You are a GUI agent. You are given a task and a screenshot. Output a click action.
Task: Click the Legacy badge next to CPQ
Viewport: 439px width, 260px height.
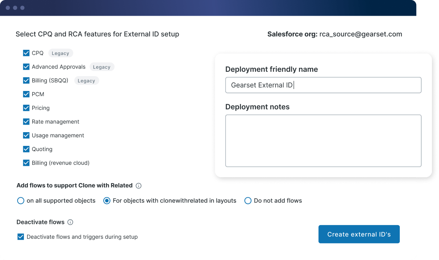[x=60, y=53]
